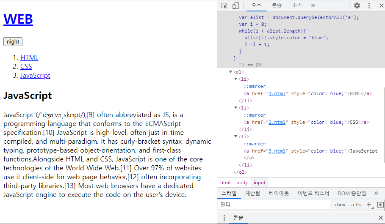This screenshot has height=224, width=385.
Task: Open the DOM 중단점 tab
Action: (352, 194)
